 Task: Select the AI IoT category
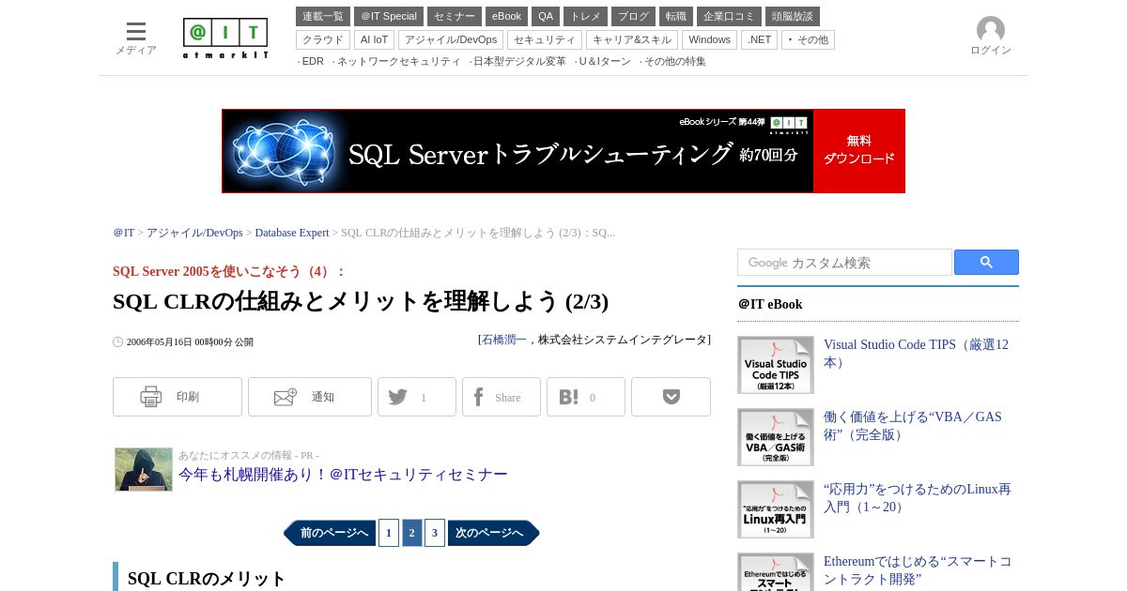click(x=374, y=39)
